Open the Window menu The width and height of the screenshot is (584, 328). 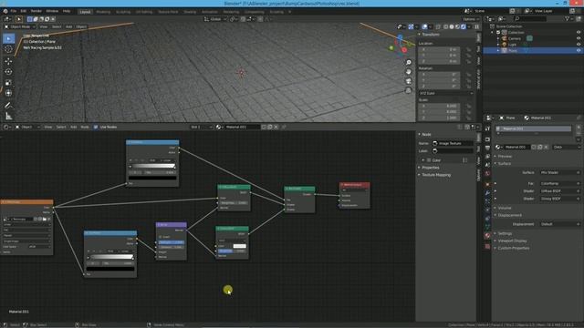pos(52,11)
